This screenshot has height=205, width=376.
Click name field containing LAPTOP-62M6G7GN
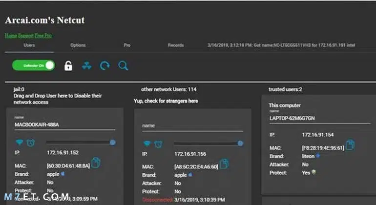point(320,119)
